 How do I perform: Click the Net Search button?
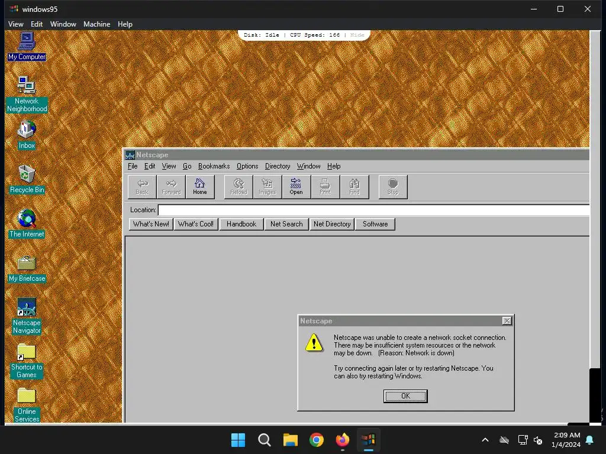coord(286,224)
